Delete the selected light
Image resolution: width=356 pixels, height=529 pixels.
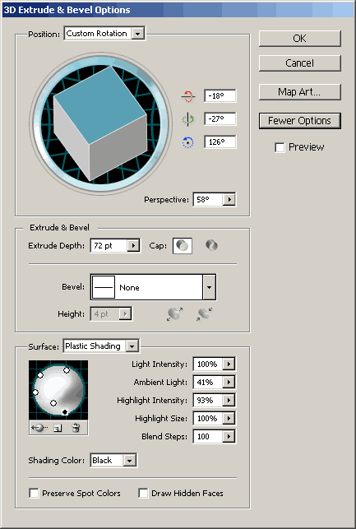(x=76, y=428)
